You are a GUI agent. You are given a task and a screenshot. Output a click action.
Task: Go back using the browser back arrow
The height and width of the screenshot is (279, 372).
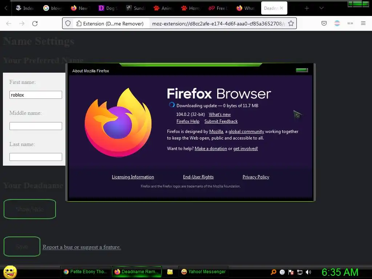[9, 24]
